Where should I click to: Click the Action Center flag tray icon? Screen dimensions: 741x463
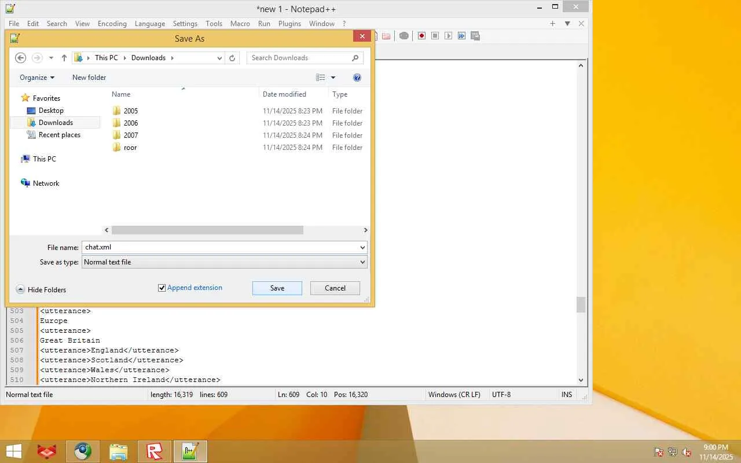coord(659,452)
